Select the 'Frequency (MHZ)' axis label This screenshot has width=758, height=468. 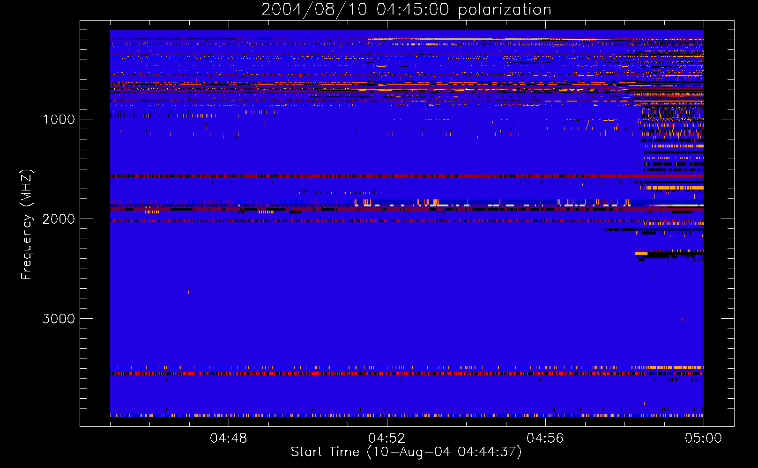27,225
